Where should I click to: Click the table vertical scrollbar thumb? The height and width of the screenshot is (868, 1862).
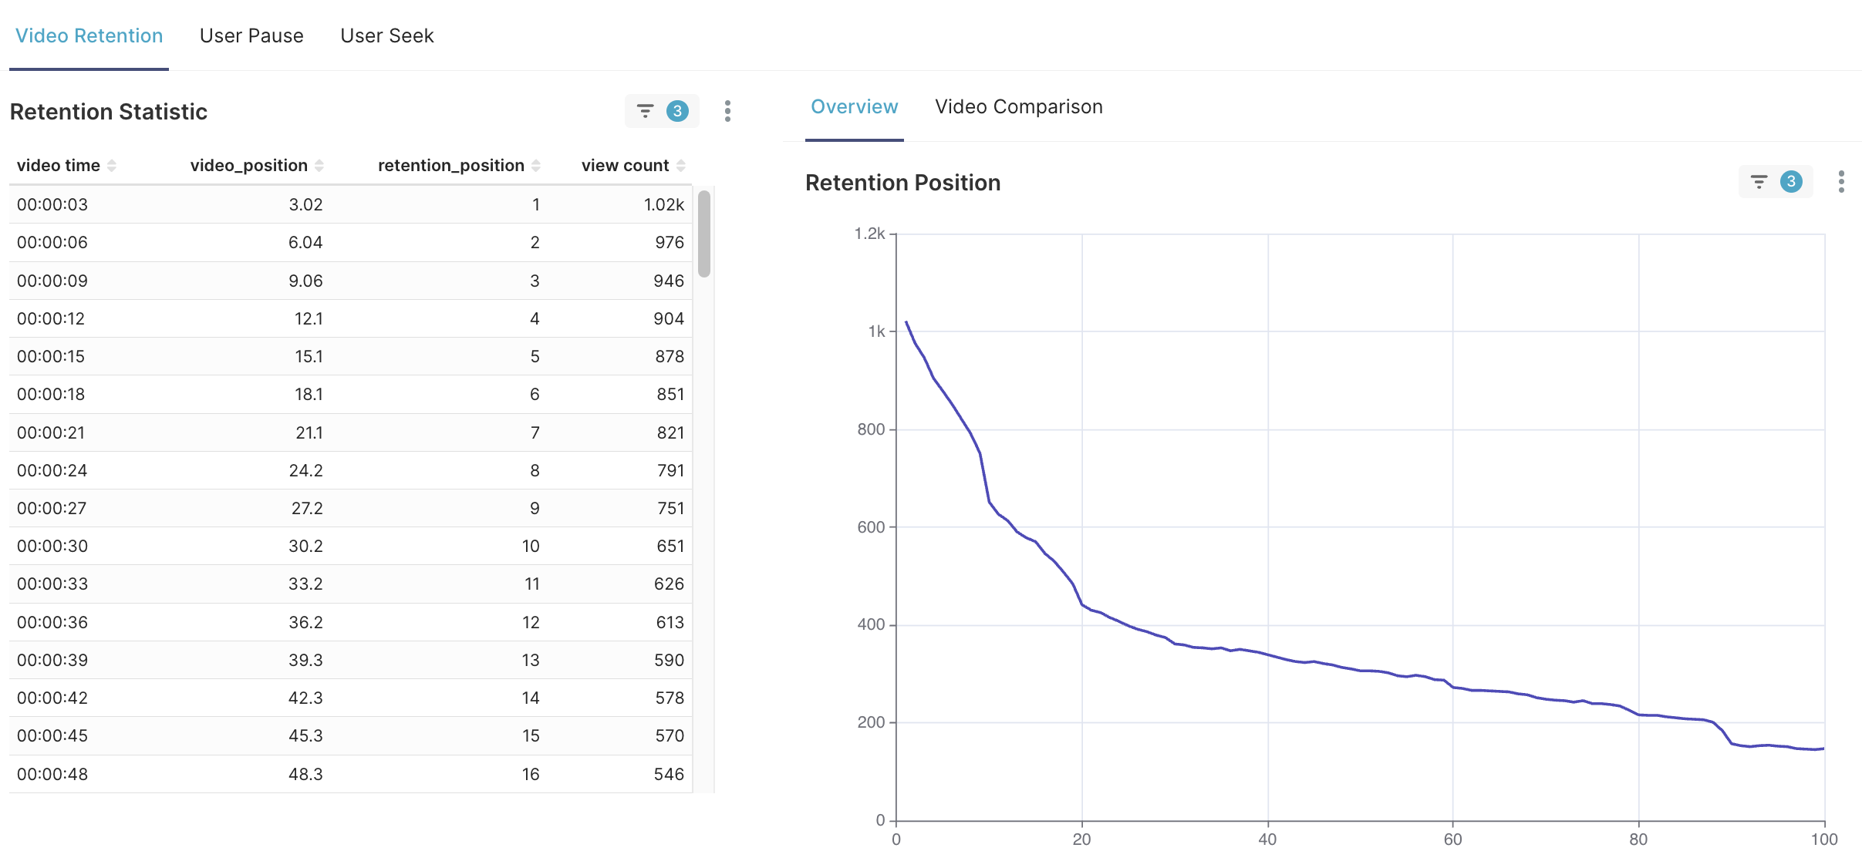[704, 234]
